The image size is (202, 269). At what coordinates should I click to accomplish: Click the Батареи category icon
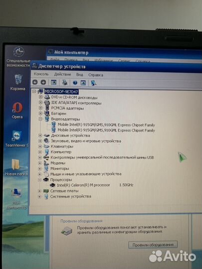[x=47, y=113]
